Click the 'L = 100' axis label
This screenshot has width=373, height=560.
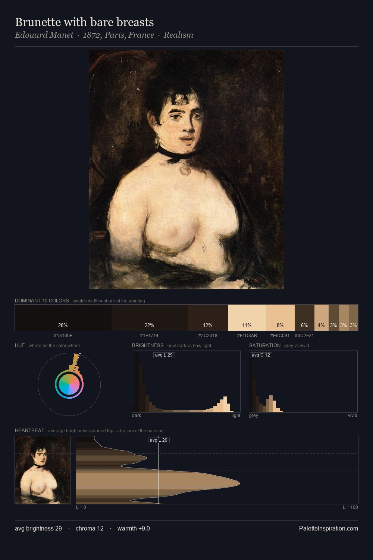(x=350, y=507)
